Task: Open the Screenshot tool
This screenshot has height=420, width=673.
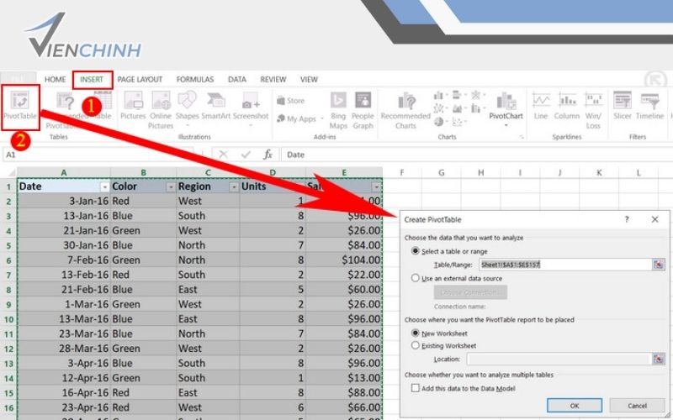Action: tap(251, 107)
